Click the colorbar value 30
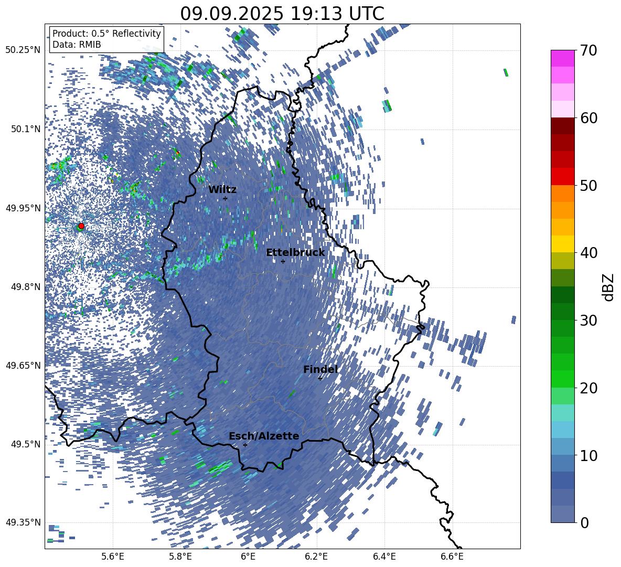Screen dimensions: 621x567 (x=588, y=320)
